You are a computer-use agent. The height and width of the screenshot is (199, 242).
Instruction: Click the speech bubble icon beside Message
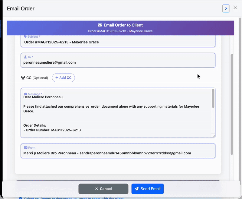25,93
